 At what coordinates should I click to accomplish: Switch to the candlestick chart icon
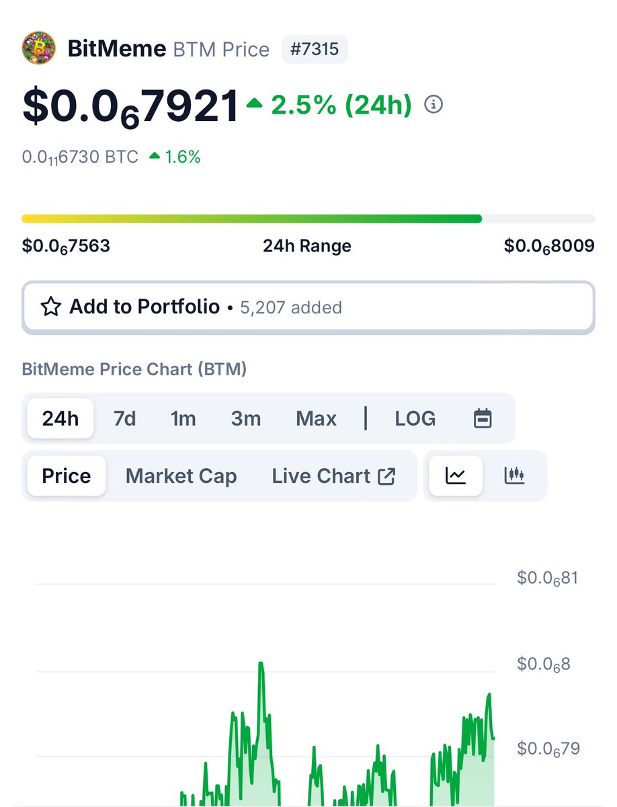(x=515, y=475)
